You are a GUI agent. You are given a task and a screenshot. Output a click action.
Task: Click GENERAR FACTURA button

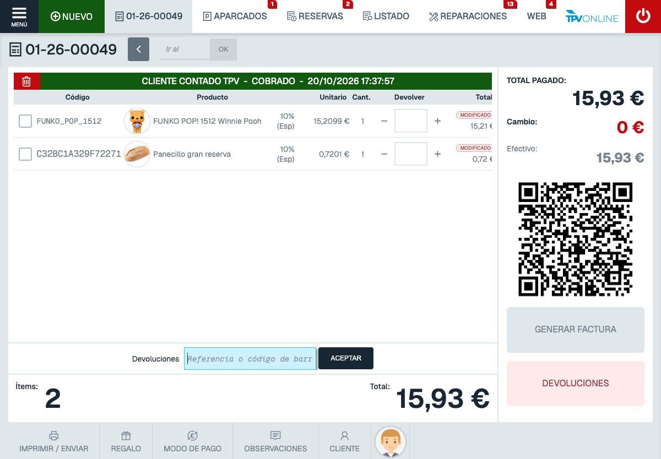tap(576, 330)
